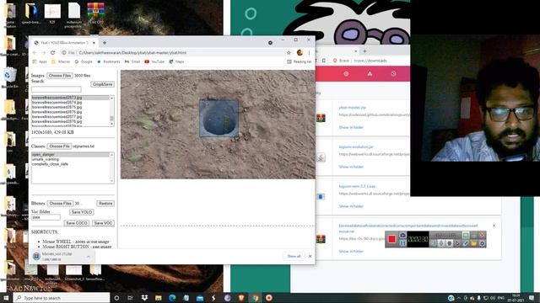Open Microsoft Edge from the taskbar

tap(172, 298)
